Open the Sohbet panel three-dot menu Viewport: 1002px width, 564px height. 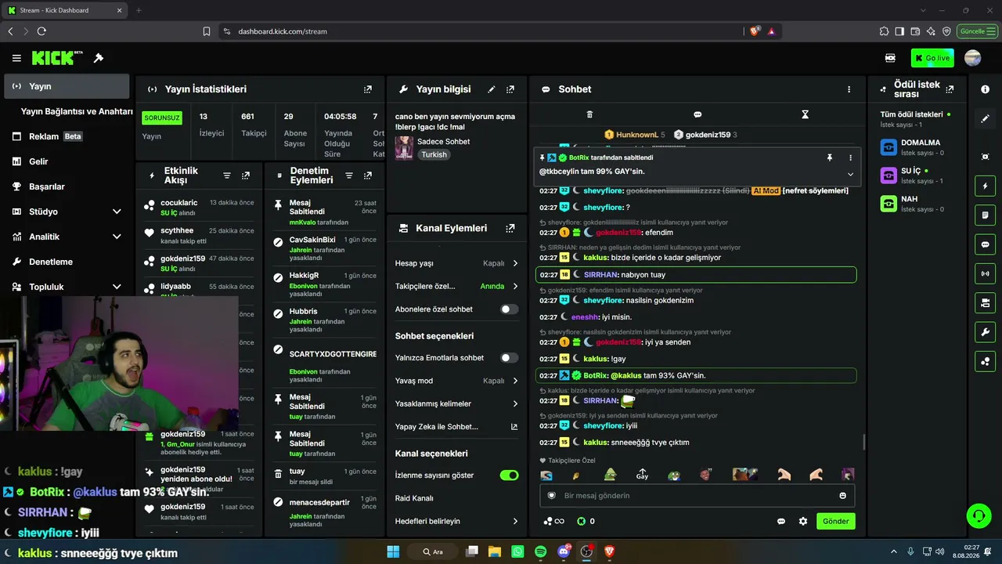tap(849, 89)
